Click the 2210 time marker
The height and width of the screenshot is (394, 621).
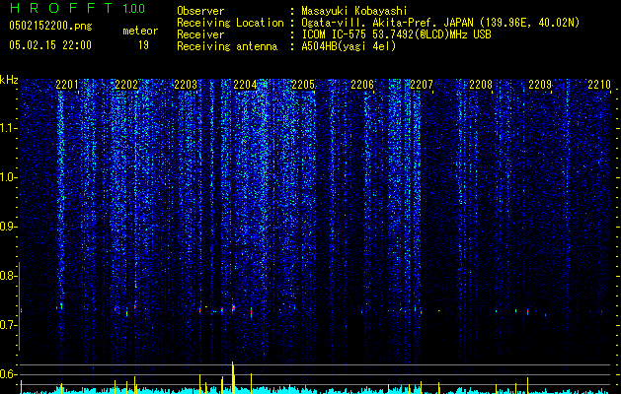pyautogui.click(x=599, y=85)
